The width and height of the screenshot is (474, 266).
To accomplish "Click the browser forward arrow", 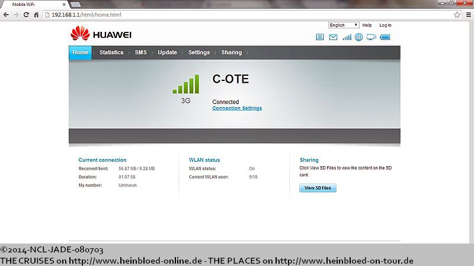I will (16, 14).
